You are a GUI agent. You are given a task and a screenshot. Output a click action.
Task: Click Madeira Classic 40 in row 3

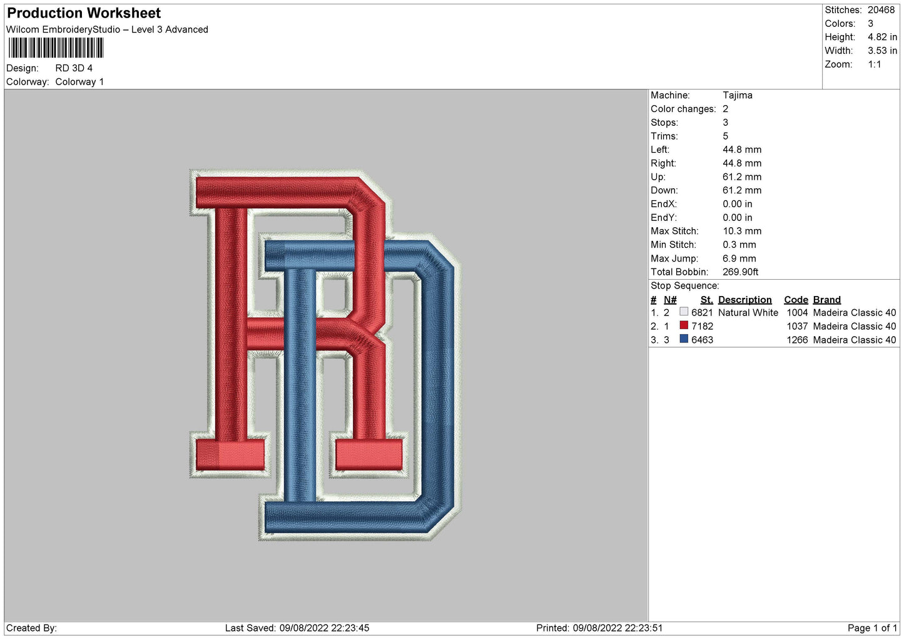point(855,340)
